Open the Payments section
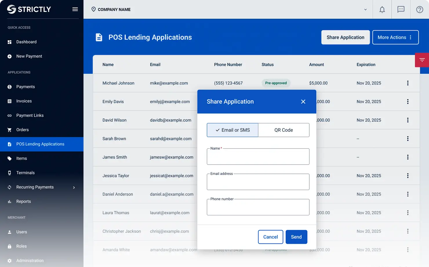 [x=26, y=87]
